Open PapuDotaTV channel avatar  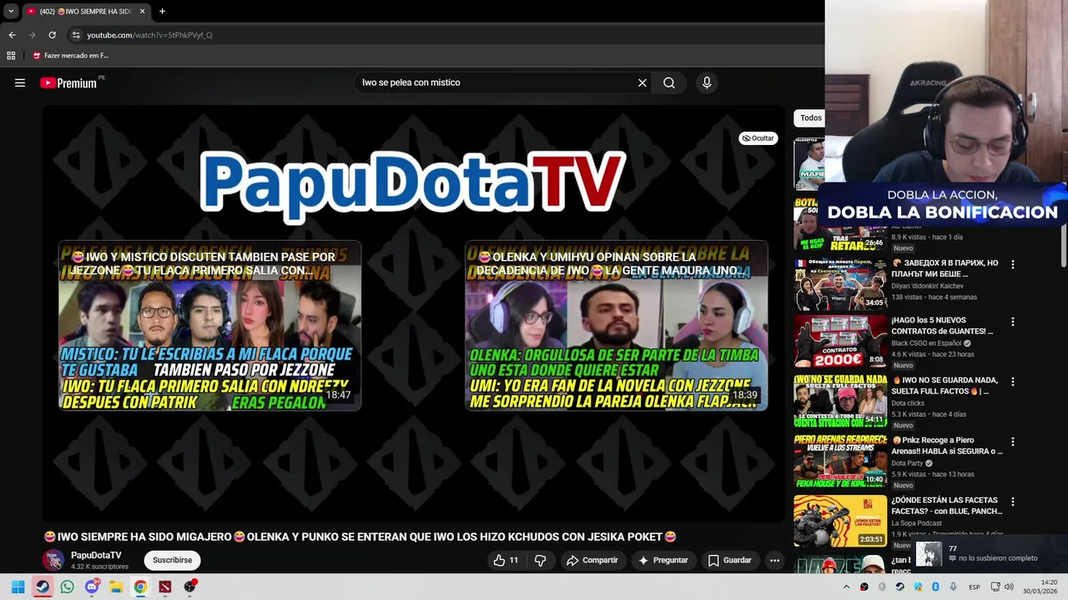pyautogui.click(x=53, y=560)
